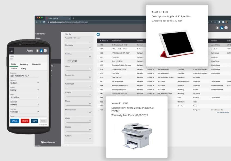The width and height of the screenshot is (231, 161).
Task: Open the History tab on phone
Action: click(x=23, y=69)
